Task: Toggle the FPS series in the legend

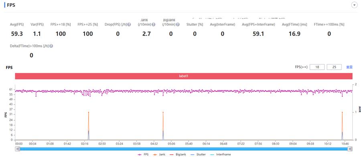Action: pyautogui.click(x=143, y=155)
